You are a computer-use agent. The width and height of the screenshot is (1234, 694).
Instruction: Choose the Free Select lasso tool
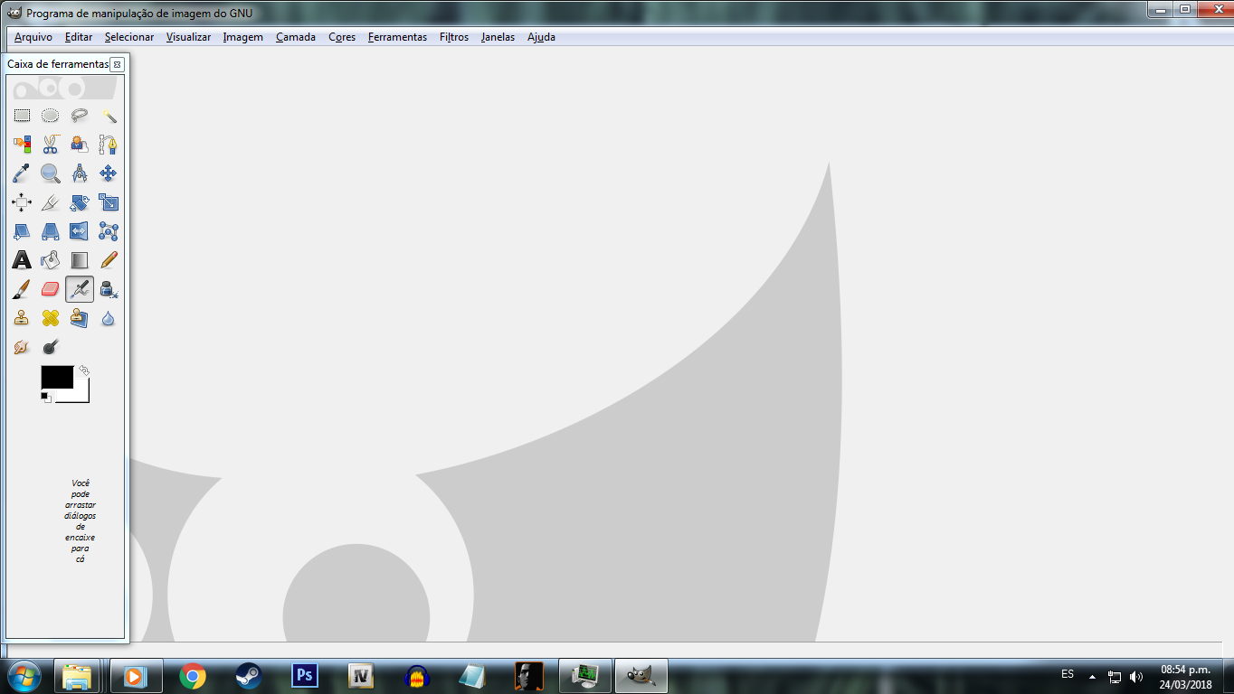[x=80, y=116]
